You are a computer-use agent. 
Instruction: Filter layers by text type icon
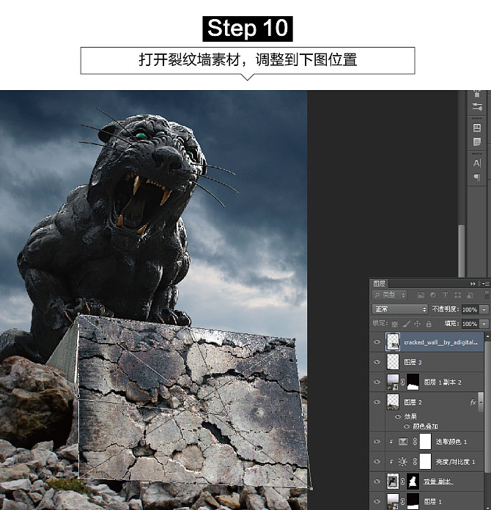pyautogui.click(x=446, y=295)
